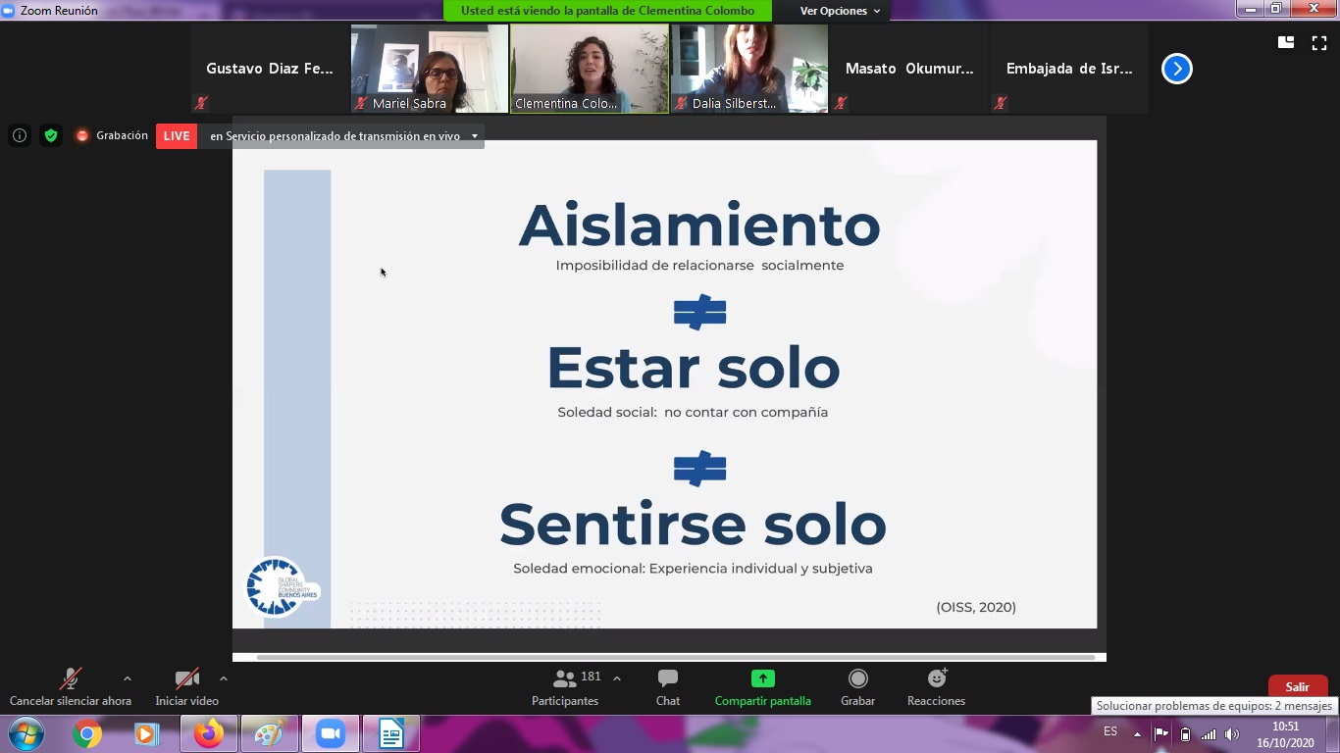The width and height of the screenshot is (1340, 753).
Task: Unmute microphone with Cancelar silenciar ahora
Action: (x=70, y=688)
